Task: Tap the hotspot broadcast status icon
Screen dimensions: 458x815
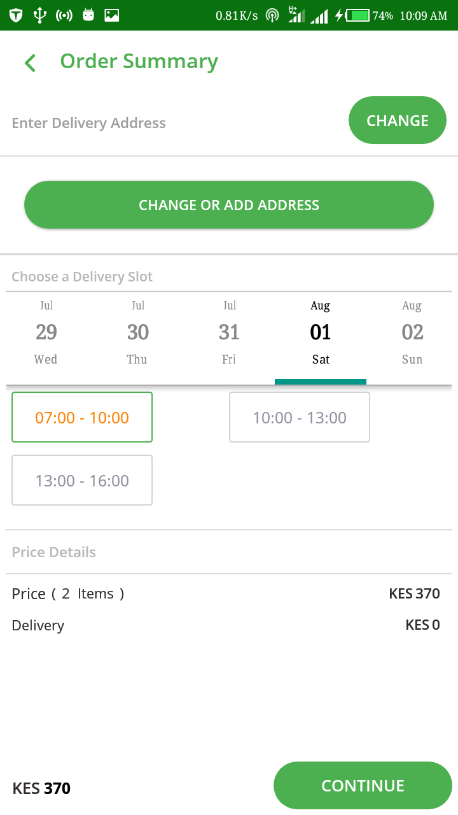Action: click(64, 15)
